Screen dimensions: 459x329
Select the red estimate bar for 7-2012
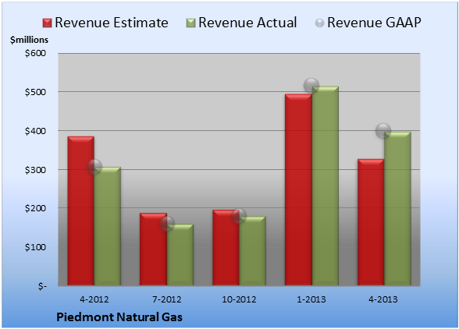pyautogui.click(x=153, y=249)
